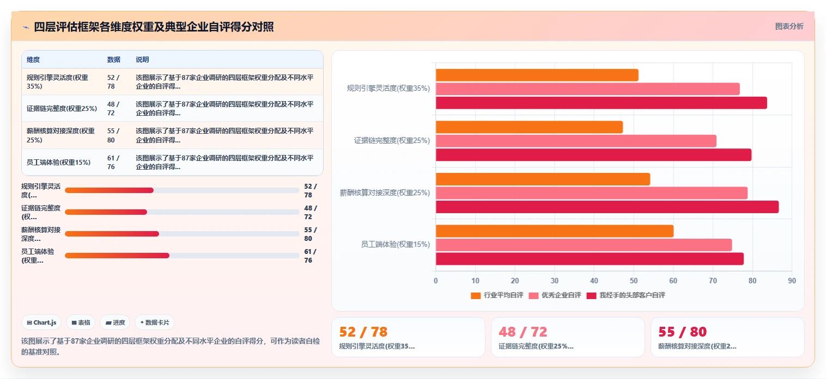The width and height of the screenshot is (826, 379).
Task: Select the Chart.js chip
Action: [42, 322]
